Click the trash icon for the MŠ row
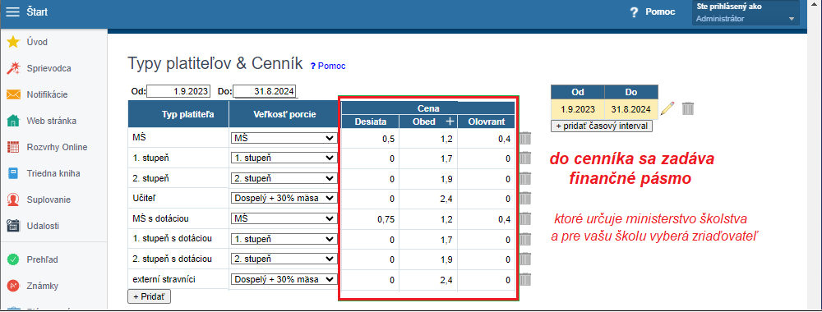822x312 pixels. pyautogui.click(x=525, y=138)
